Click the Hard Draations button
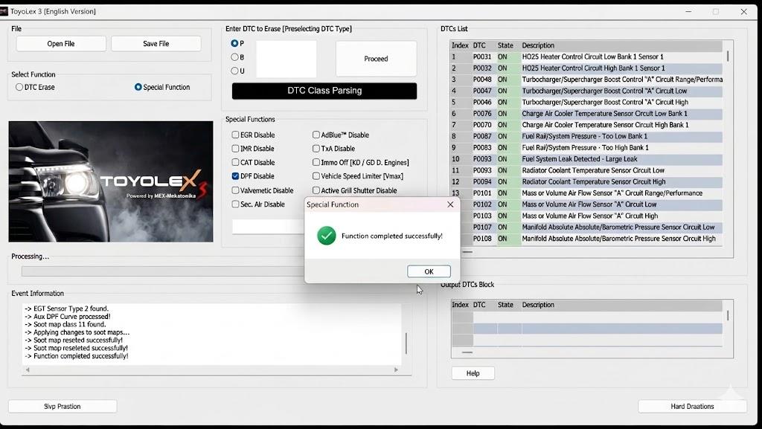Viewport: 762px width, 429px height. [692, 406]
